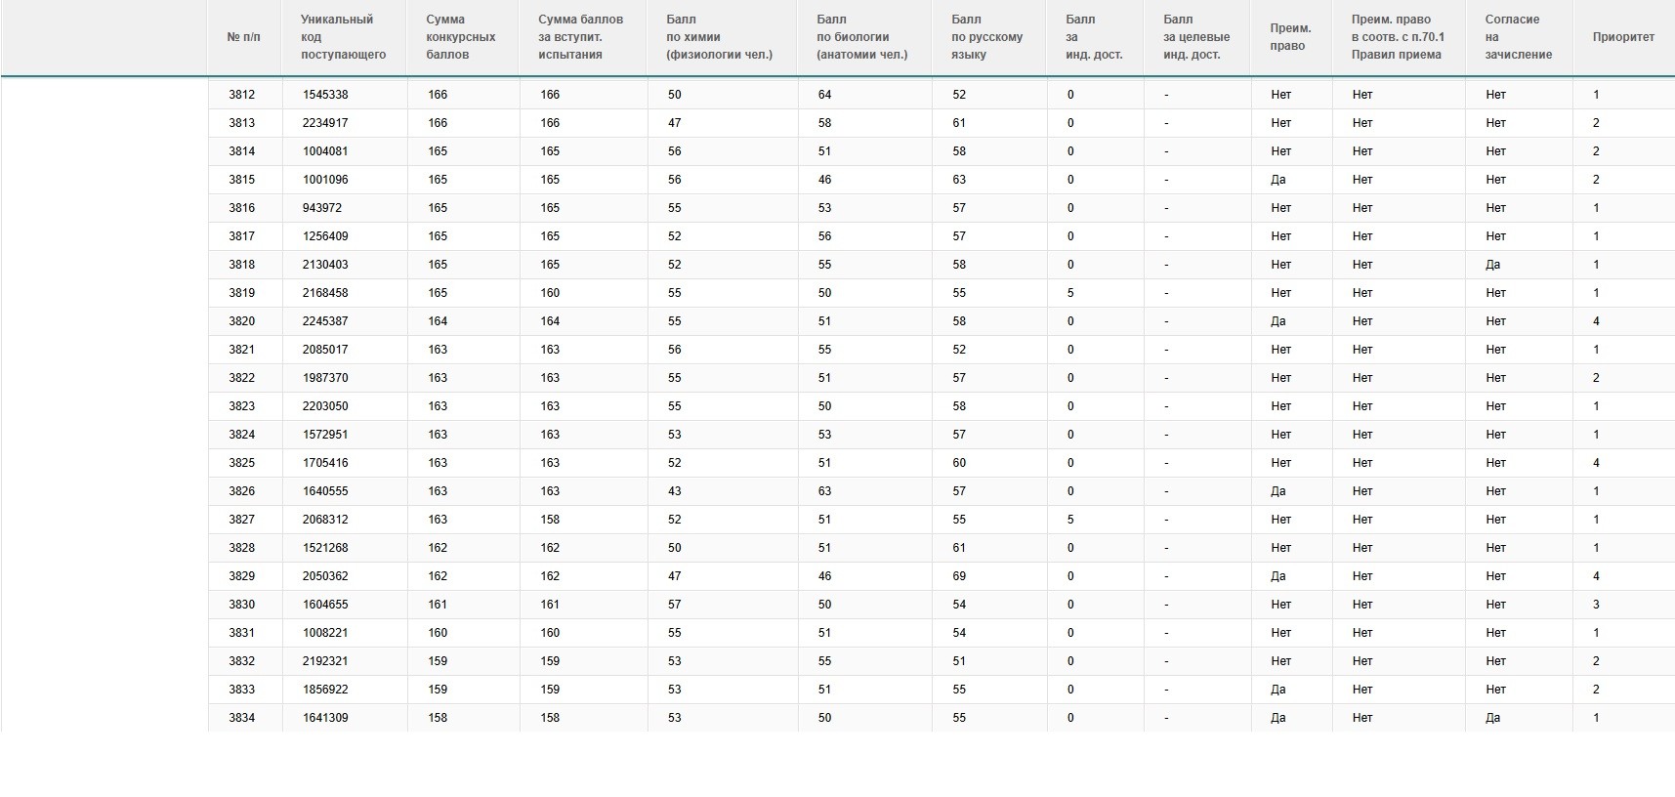Screen dimensions: 1675x797
Task: Click the Преим. право column header
Action: click(x=1290, y=37)
